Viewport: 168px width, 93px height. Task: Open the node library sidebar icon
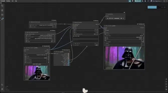(2, 10)
